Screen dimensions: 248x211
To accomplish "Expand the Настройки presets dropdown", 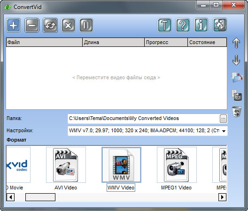I will (x=224, y=131).
